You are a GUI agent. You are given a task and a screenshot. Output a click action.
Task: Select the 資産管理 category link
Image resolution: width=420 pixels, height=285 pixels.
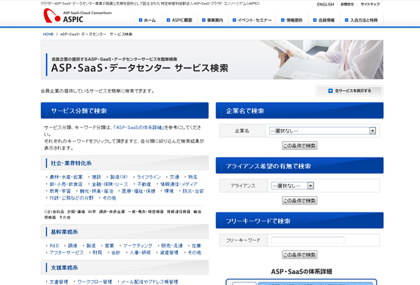(x=169, y=252)
